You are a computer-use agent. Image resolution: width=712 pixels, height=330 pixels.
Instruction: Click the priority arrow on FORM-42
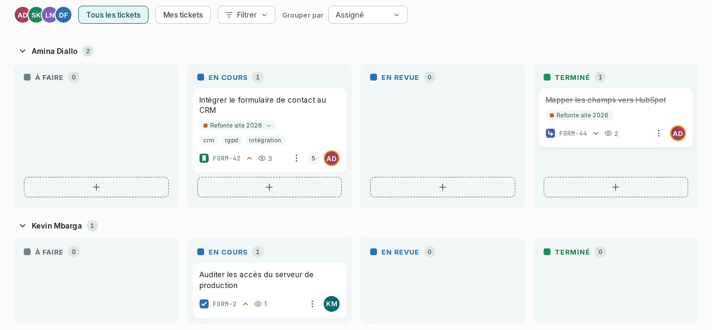pyautogui.click(x=249, y=158)
